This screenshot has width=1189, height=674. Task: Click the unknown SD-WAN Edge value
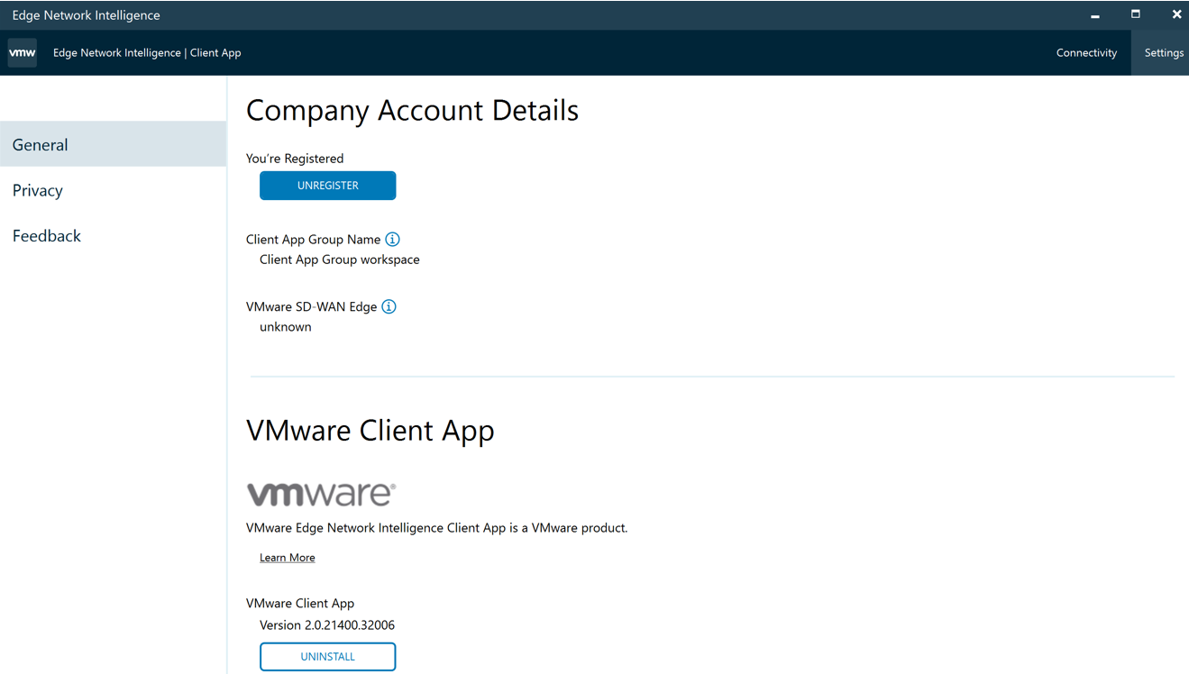coord(286,327)
